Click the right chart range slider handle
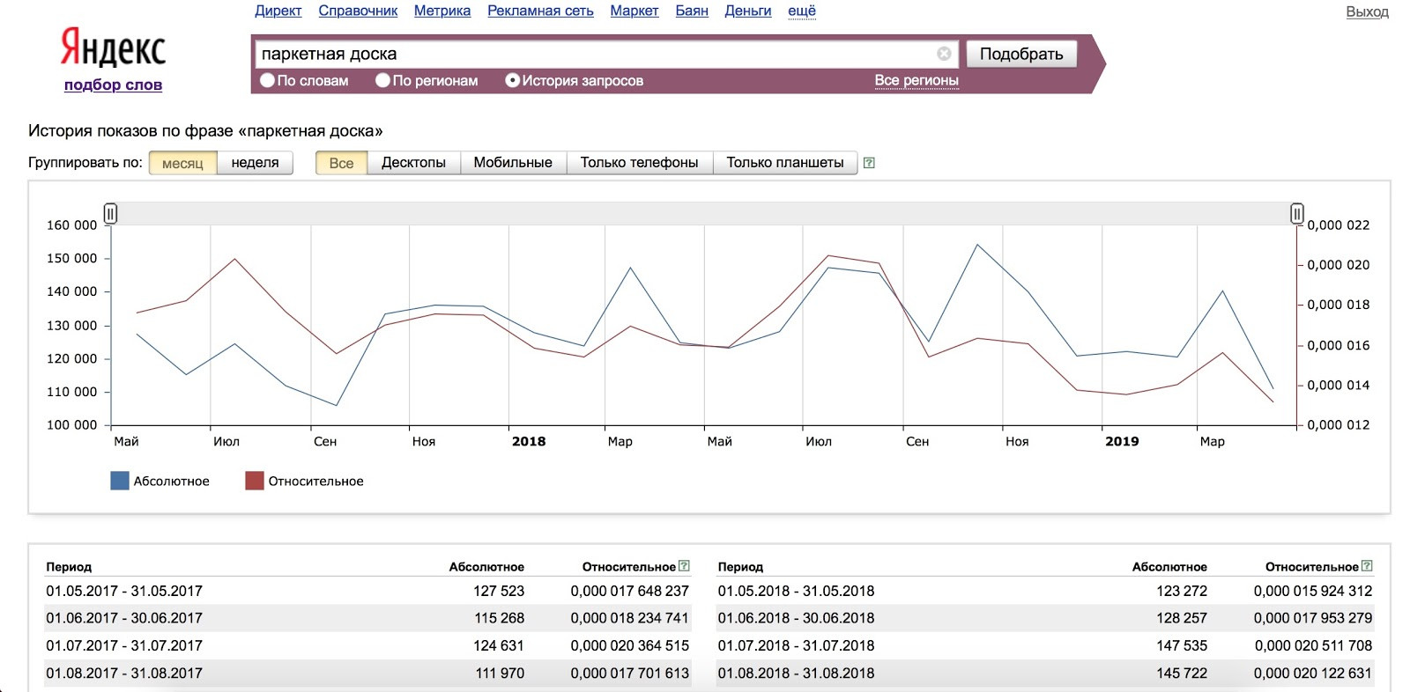The image size is (1410, 692). click(x=1296, y=213)
